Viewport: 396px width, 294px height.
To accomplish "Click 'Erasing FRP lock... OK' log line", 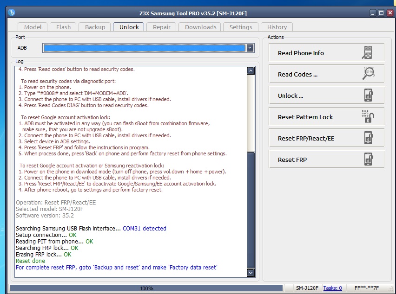I will pyautogui.click(x=43, y=255).
